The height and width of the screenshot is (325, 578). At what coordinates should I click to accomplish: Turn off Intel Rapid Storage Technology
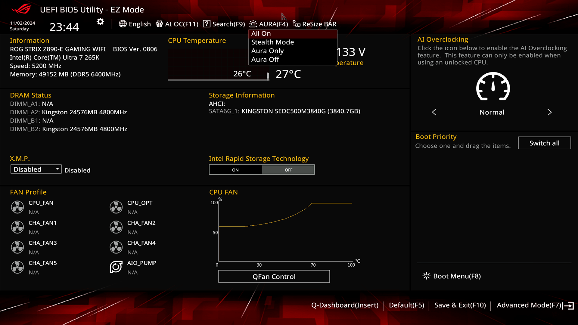pos(288,169)
